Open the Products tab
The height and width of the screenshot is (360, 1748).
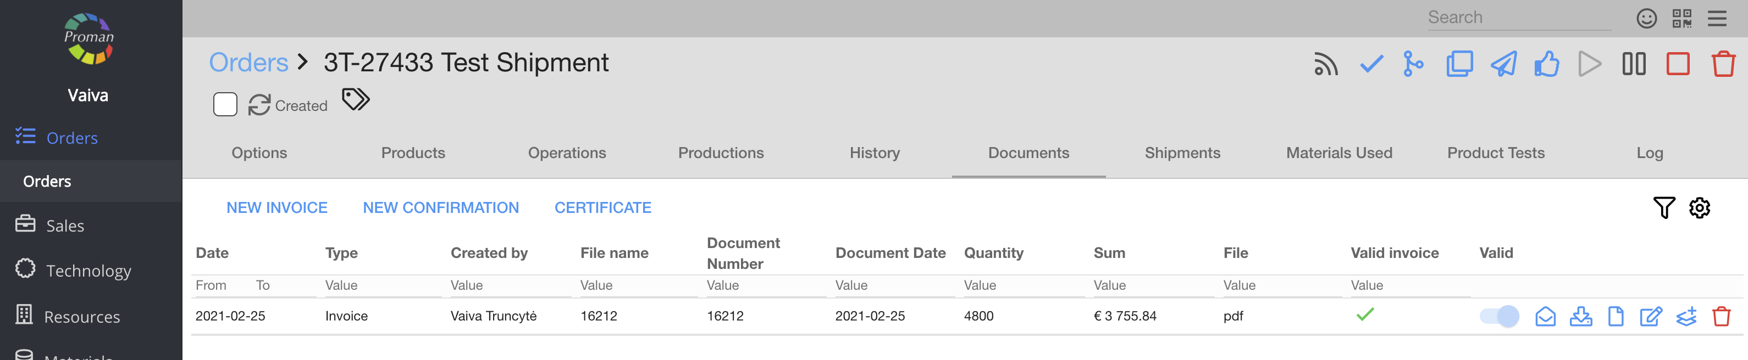click(x=413, y=153)
